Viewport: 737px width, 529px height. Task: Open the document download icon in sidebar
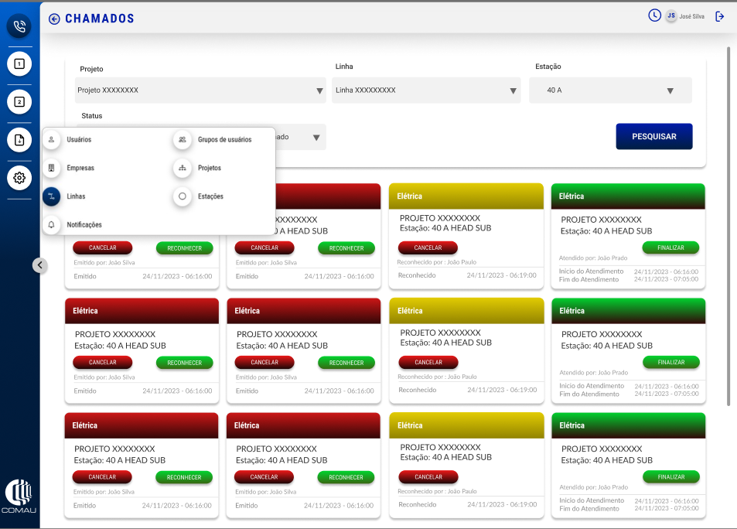click(x=19, y=140)
